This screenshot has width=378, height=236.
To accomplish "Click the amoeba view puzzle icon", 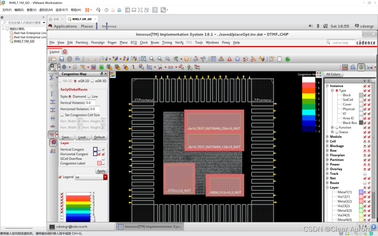I will tap(353, 67).
